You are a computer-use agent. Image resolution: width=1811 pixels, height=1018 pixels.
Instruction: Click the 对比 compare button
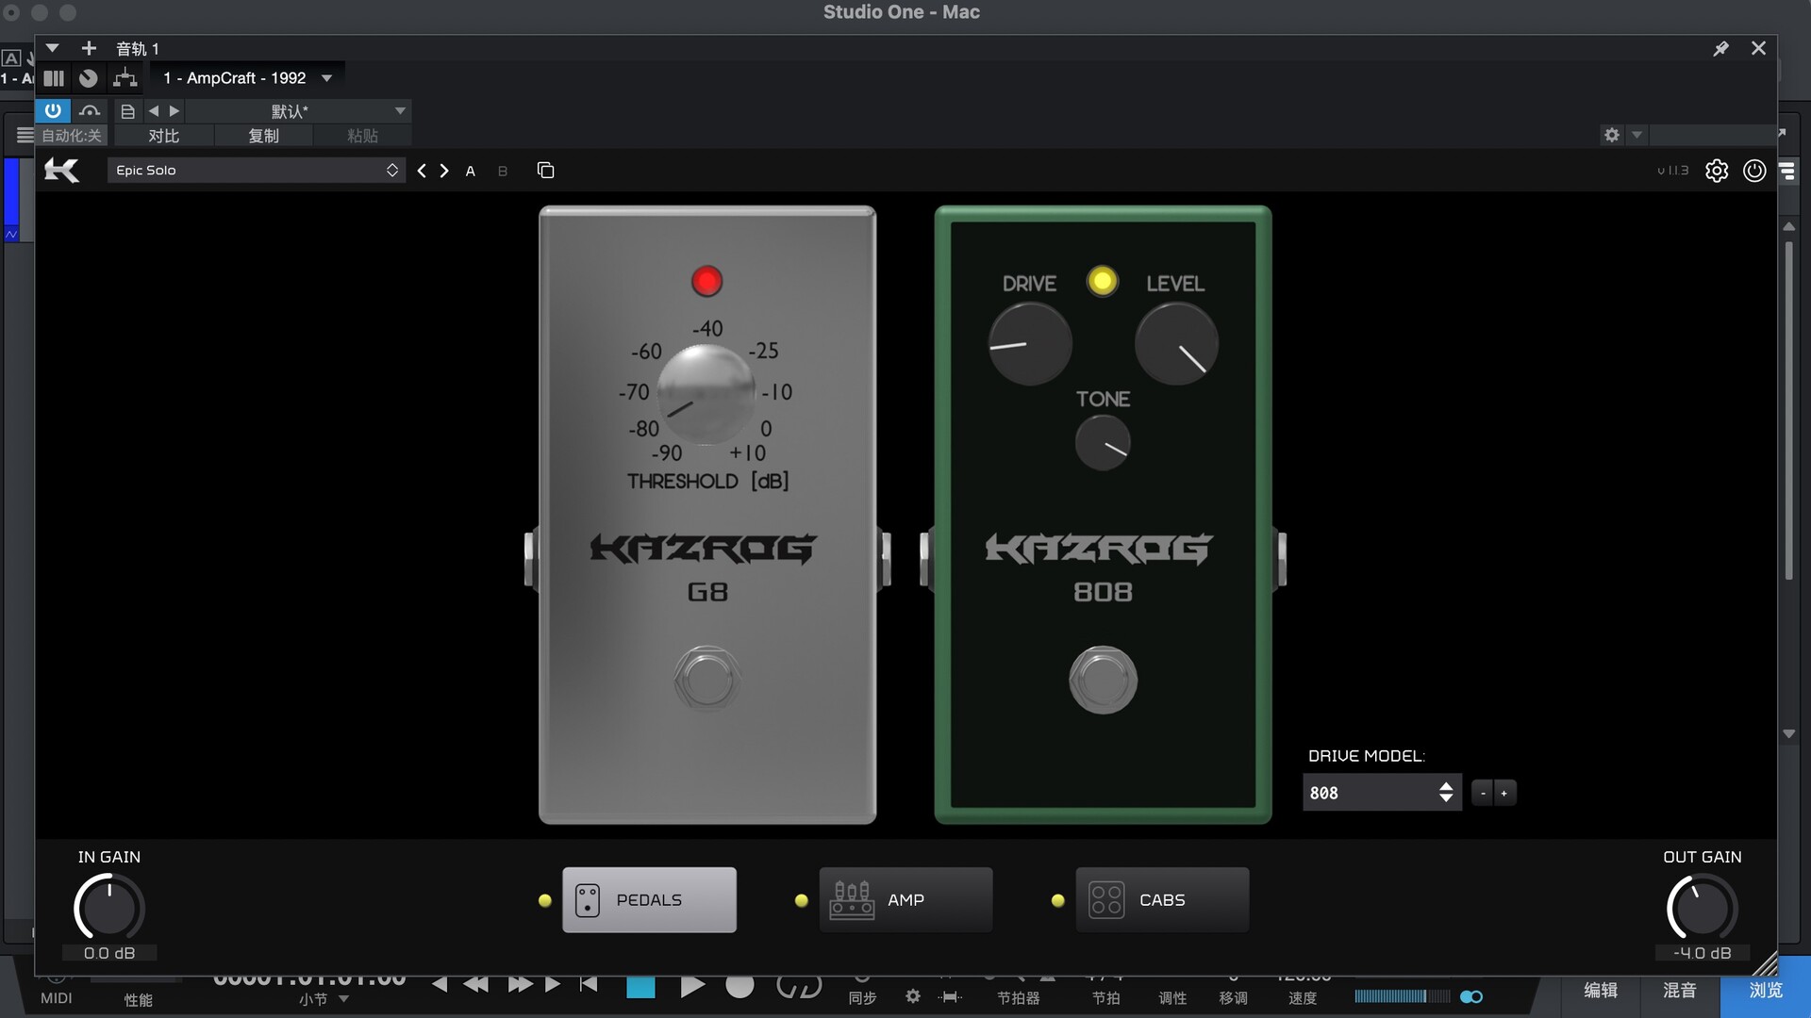(163, 136)
